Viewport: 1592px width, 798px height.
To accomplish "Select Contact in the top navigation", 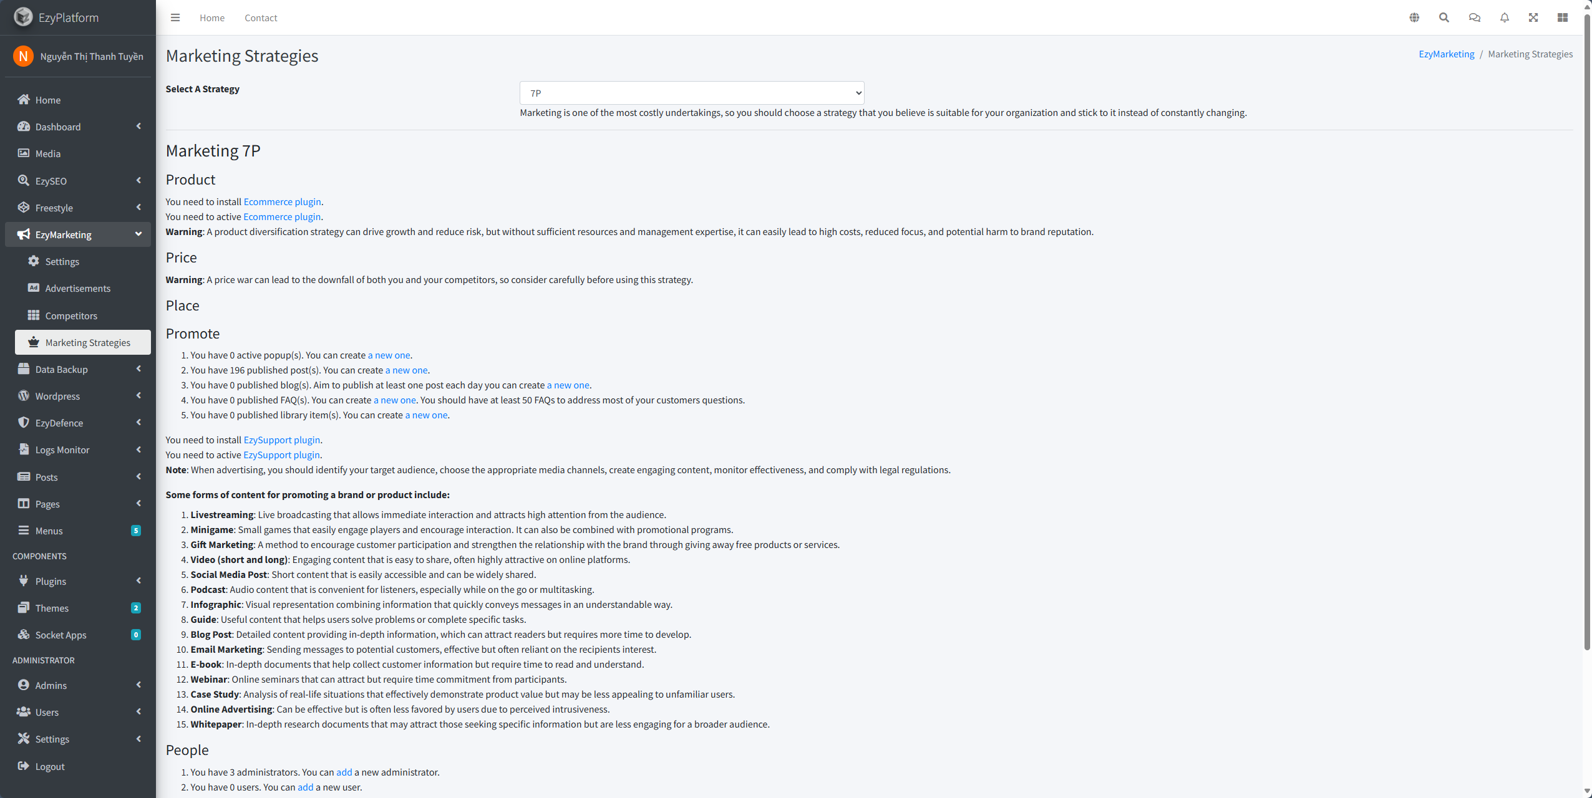I will pyautogui.click(x=261, y=17).
